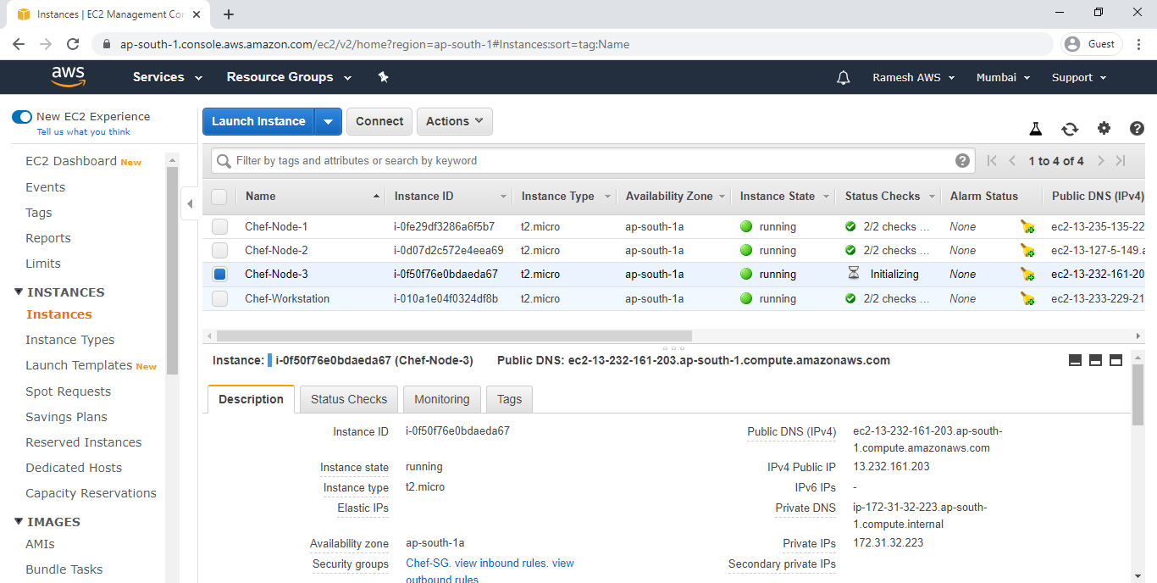
Task: Open table settings gear icon
Action: click(x=1104, y=129)
